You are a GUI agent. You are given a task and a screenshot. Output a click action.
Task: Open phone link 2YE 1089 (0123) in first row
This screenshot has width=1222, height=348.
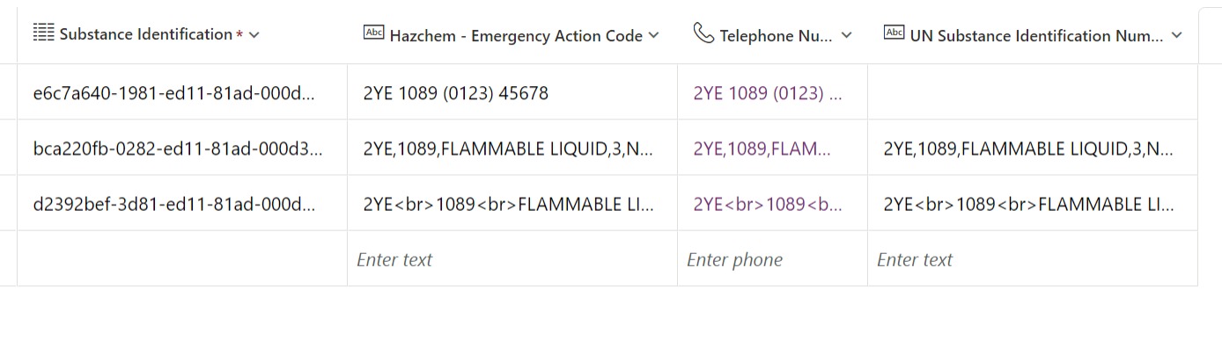pos(767,92)
